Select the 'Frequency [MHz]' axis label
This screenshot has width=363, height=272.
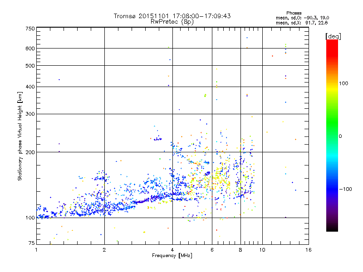pos(172,256)
